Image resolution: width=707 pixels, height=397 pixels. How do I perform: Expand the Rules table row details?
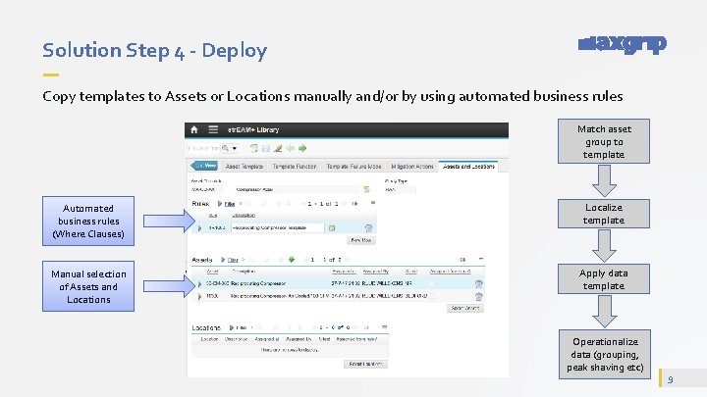(199, 228)
